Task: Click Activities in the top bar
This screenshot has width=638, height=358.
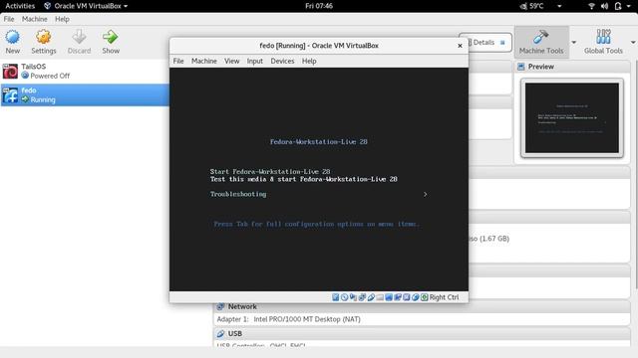Action: [x=20, y=6]
